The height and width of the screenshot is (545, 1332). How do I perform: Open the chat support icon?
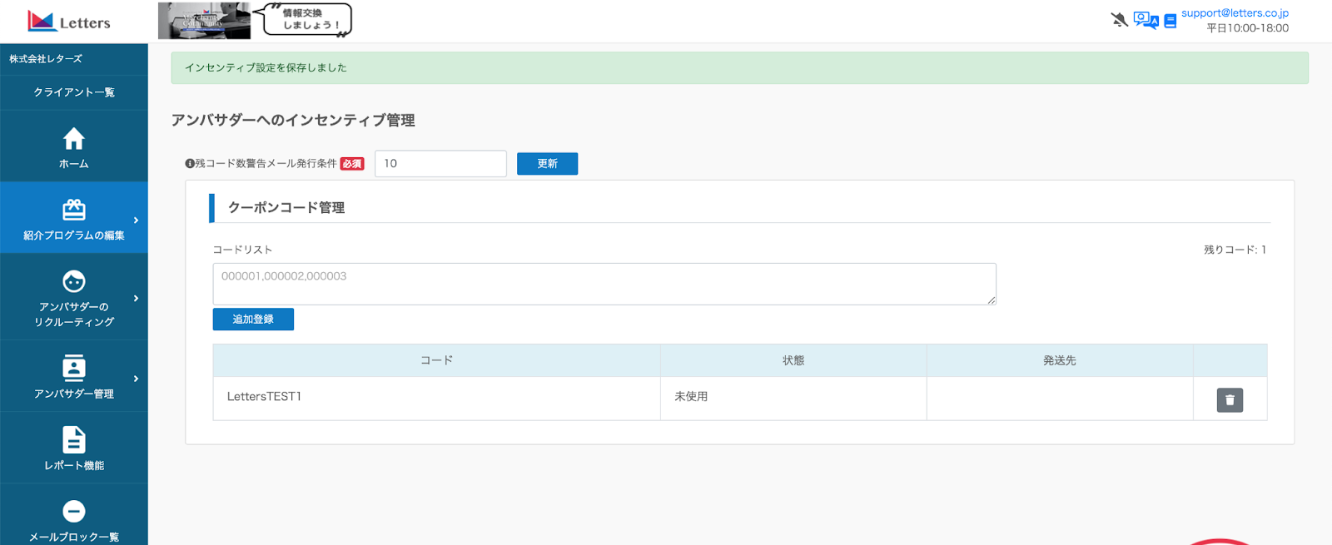point(1146,20)
